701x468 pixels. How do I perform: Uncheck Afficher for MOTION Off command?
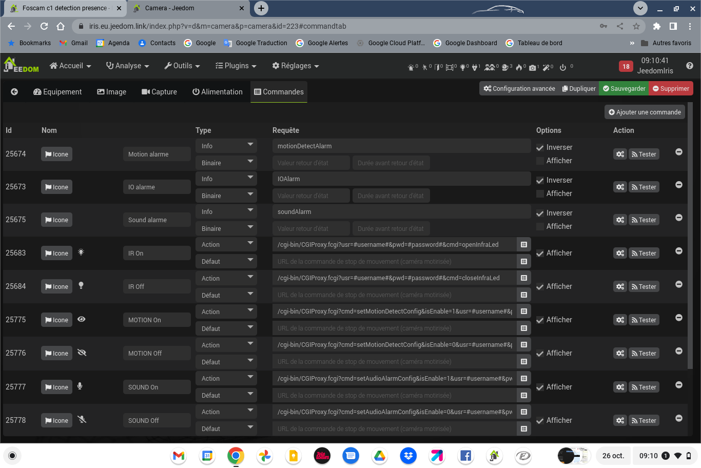(540, 354)
